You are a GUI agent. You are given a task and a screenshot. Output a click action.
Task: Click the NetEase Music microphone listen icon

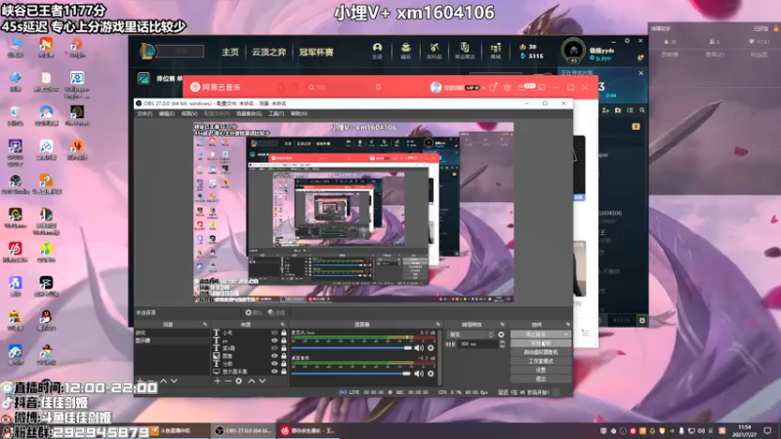[379, 87]
